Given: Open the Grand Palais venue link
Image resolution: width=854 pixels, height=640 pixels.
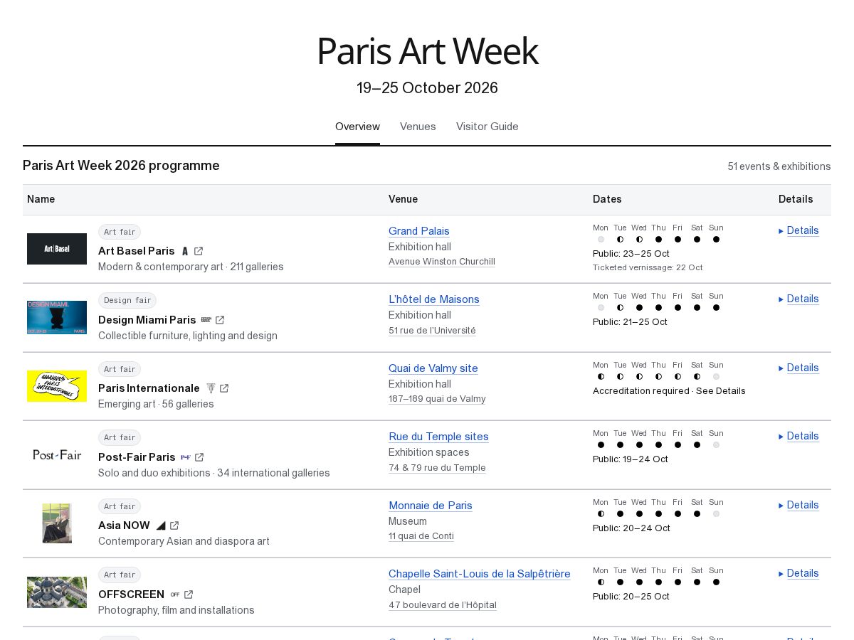Looking at the screenshot, I should click(419, 231).
